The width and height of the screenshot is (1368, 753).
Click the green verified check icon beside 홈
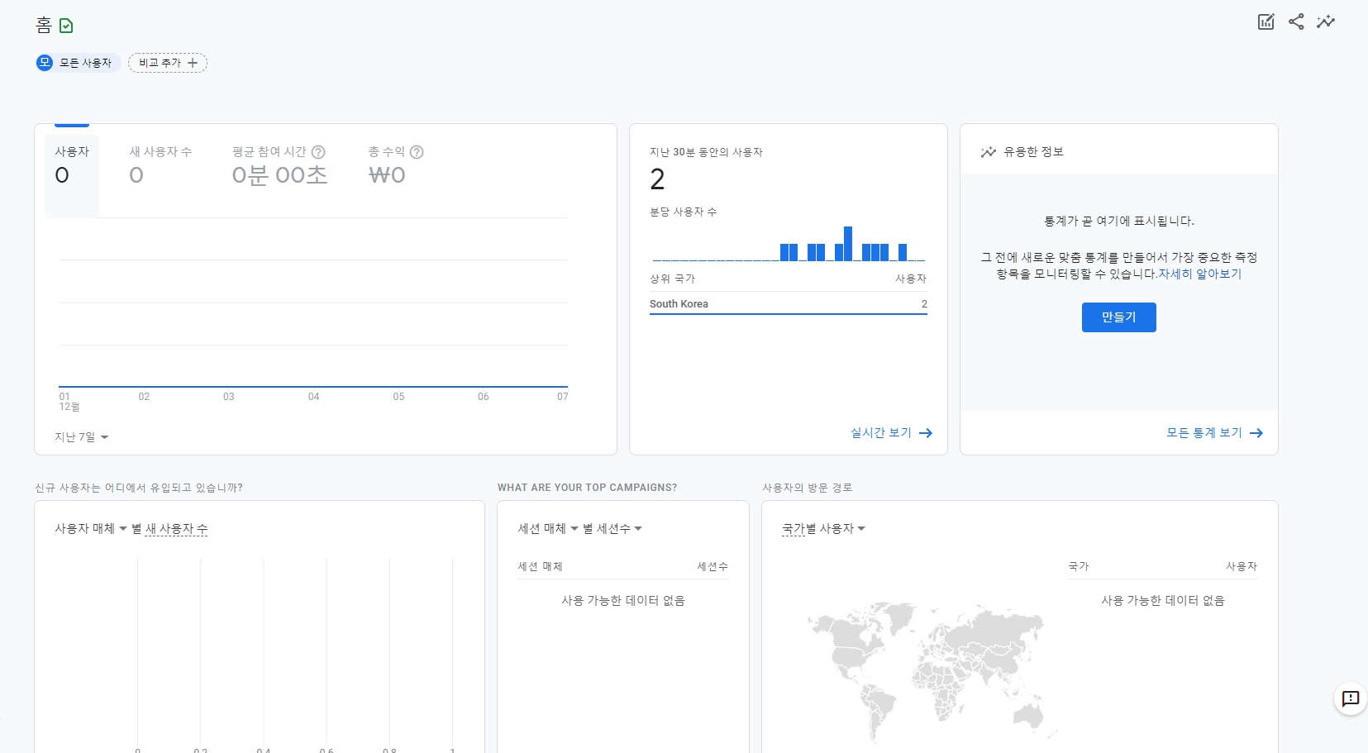coord(66,26)
